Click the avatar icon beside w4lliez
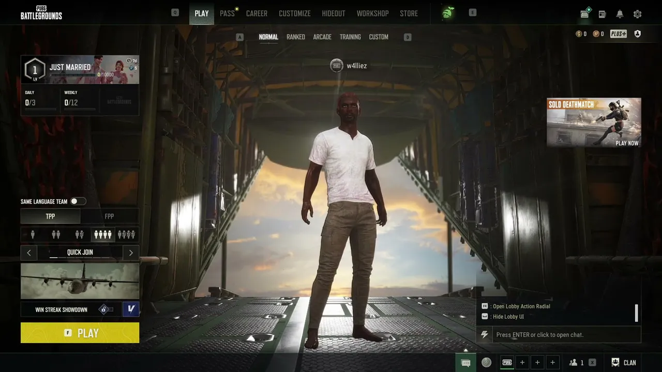 (337, 66)
